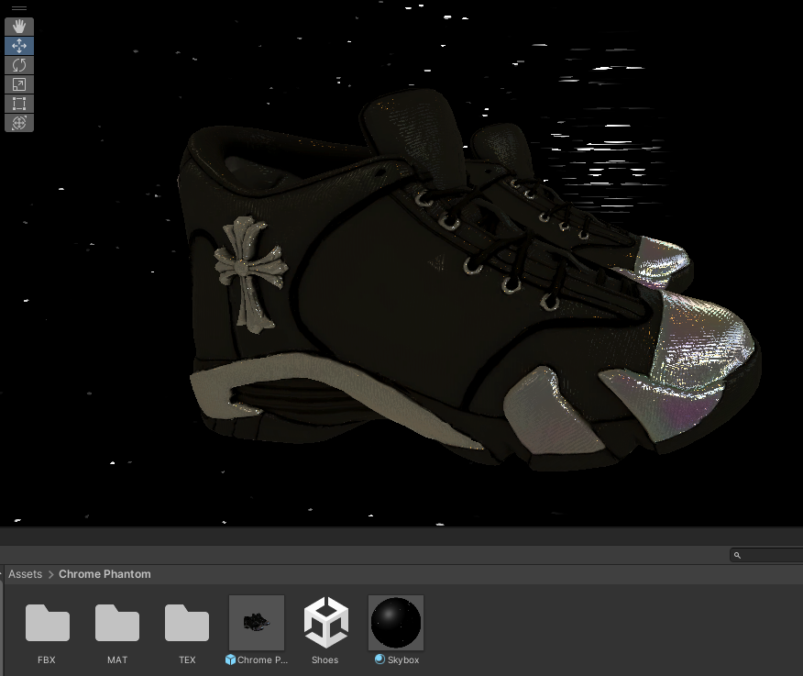The width and height of the screenshot is (803, 676).
Task: Click the project search field
Action: click(x=766, y=555)
